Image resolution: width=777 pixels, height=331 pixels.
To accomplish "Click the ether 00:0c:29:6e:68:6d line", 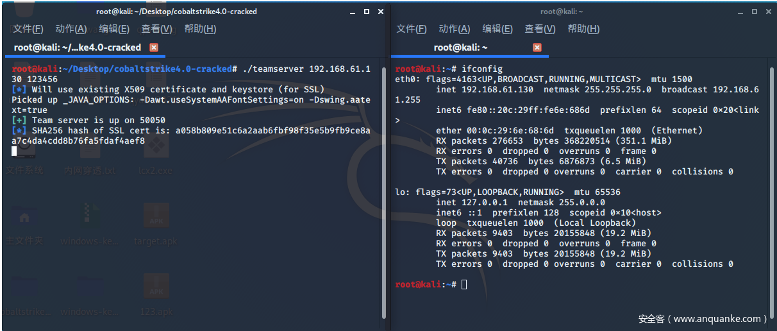I will click(x=569, y=130).
